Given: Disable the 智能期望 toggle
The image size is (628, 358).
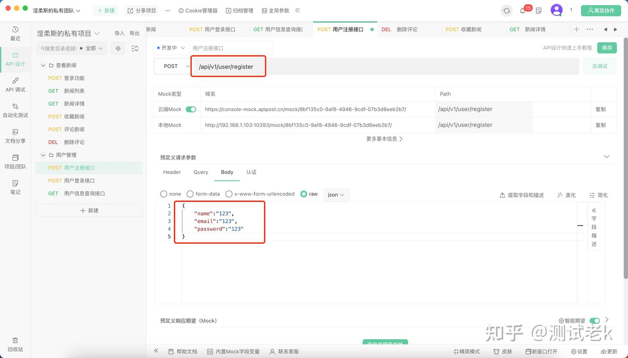Looking at the screenshot, I should coord(595,320).
